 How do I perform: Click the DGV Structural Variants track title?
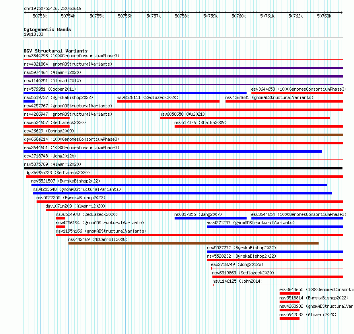[56, 51]
